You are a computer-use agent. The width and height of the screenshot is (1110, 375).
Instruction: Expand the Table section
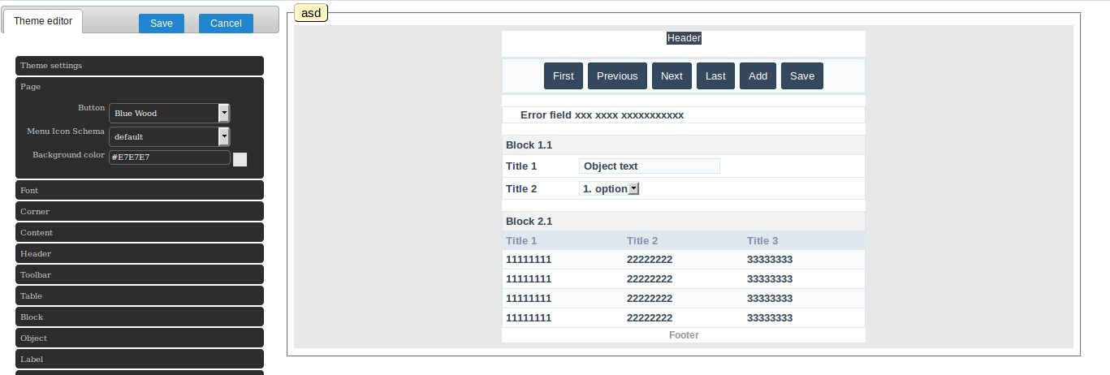[139, 295]
